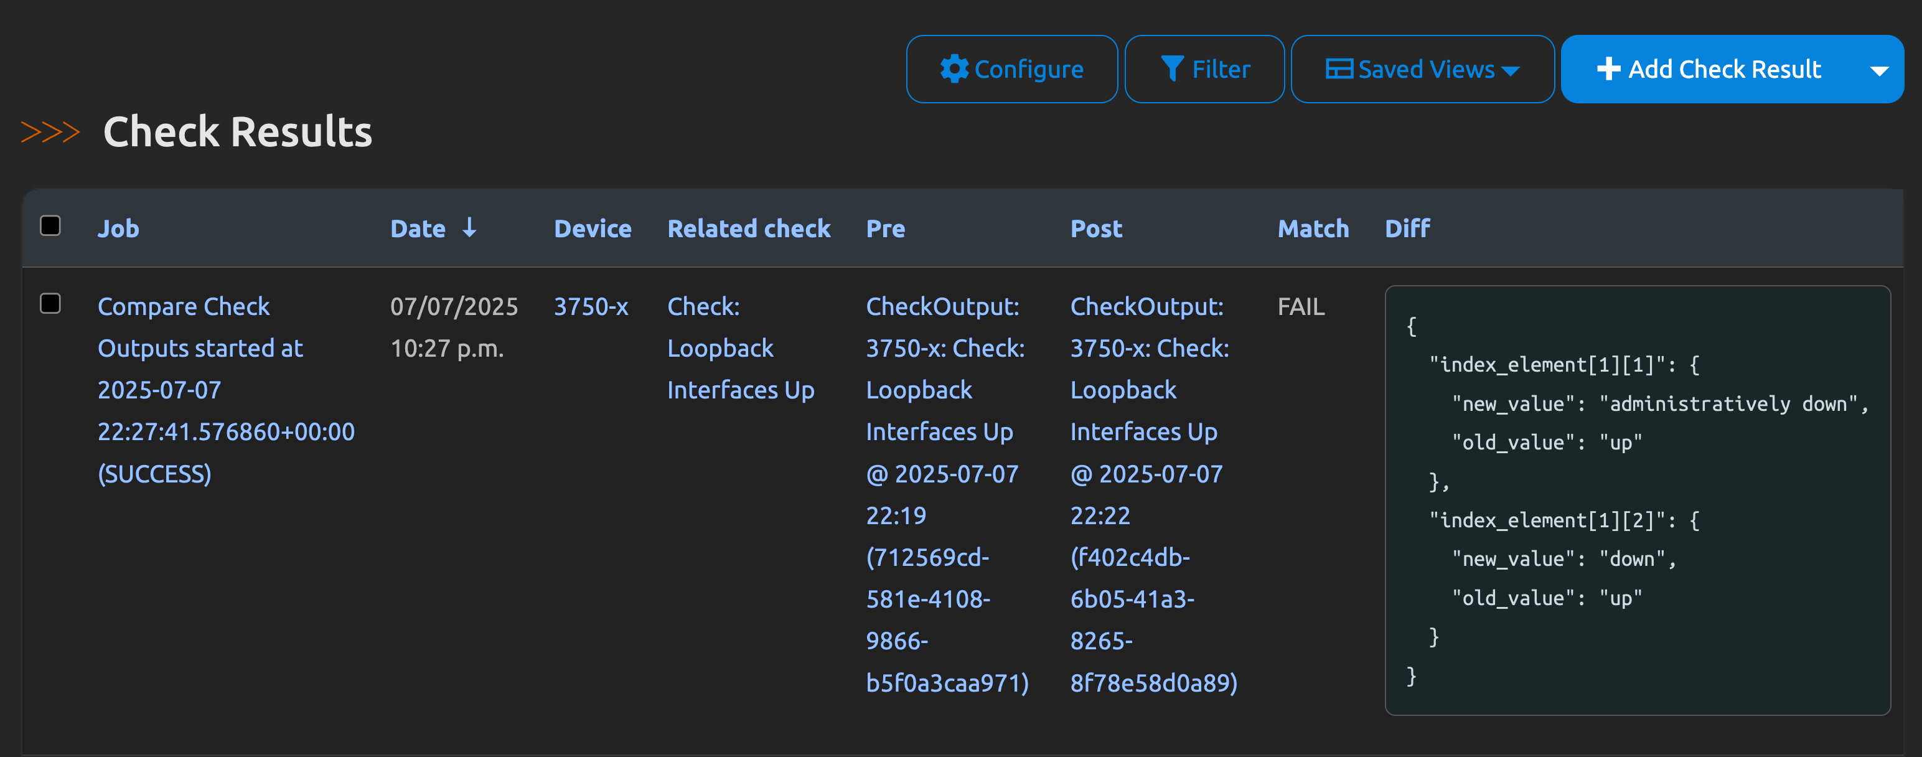Toggle the select-all checkbox in header
This screenshot has width=1922, height=757.
(50, 225)
